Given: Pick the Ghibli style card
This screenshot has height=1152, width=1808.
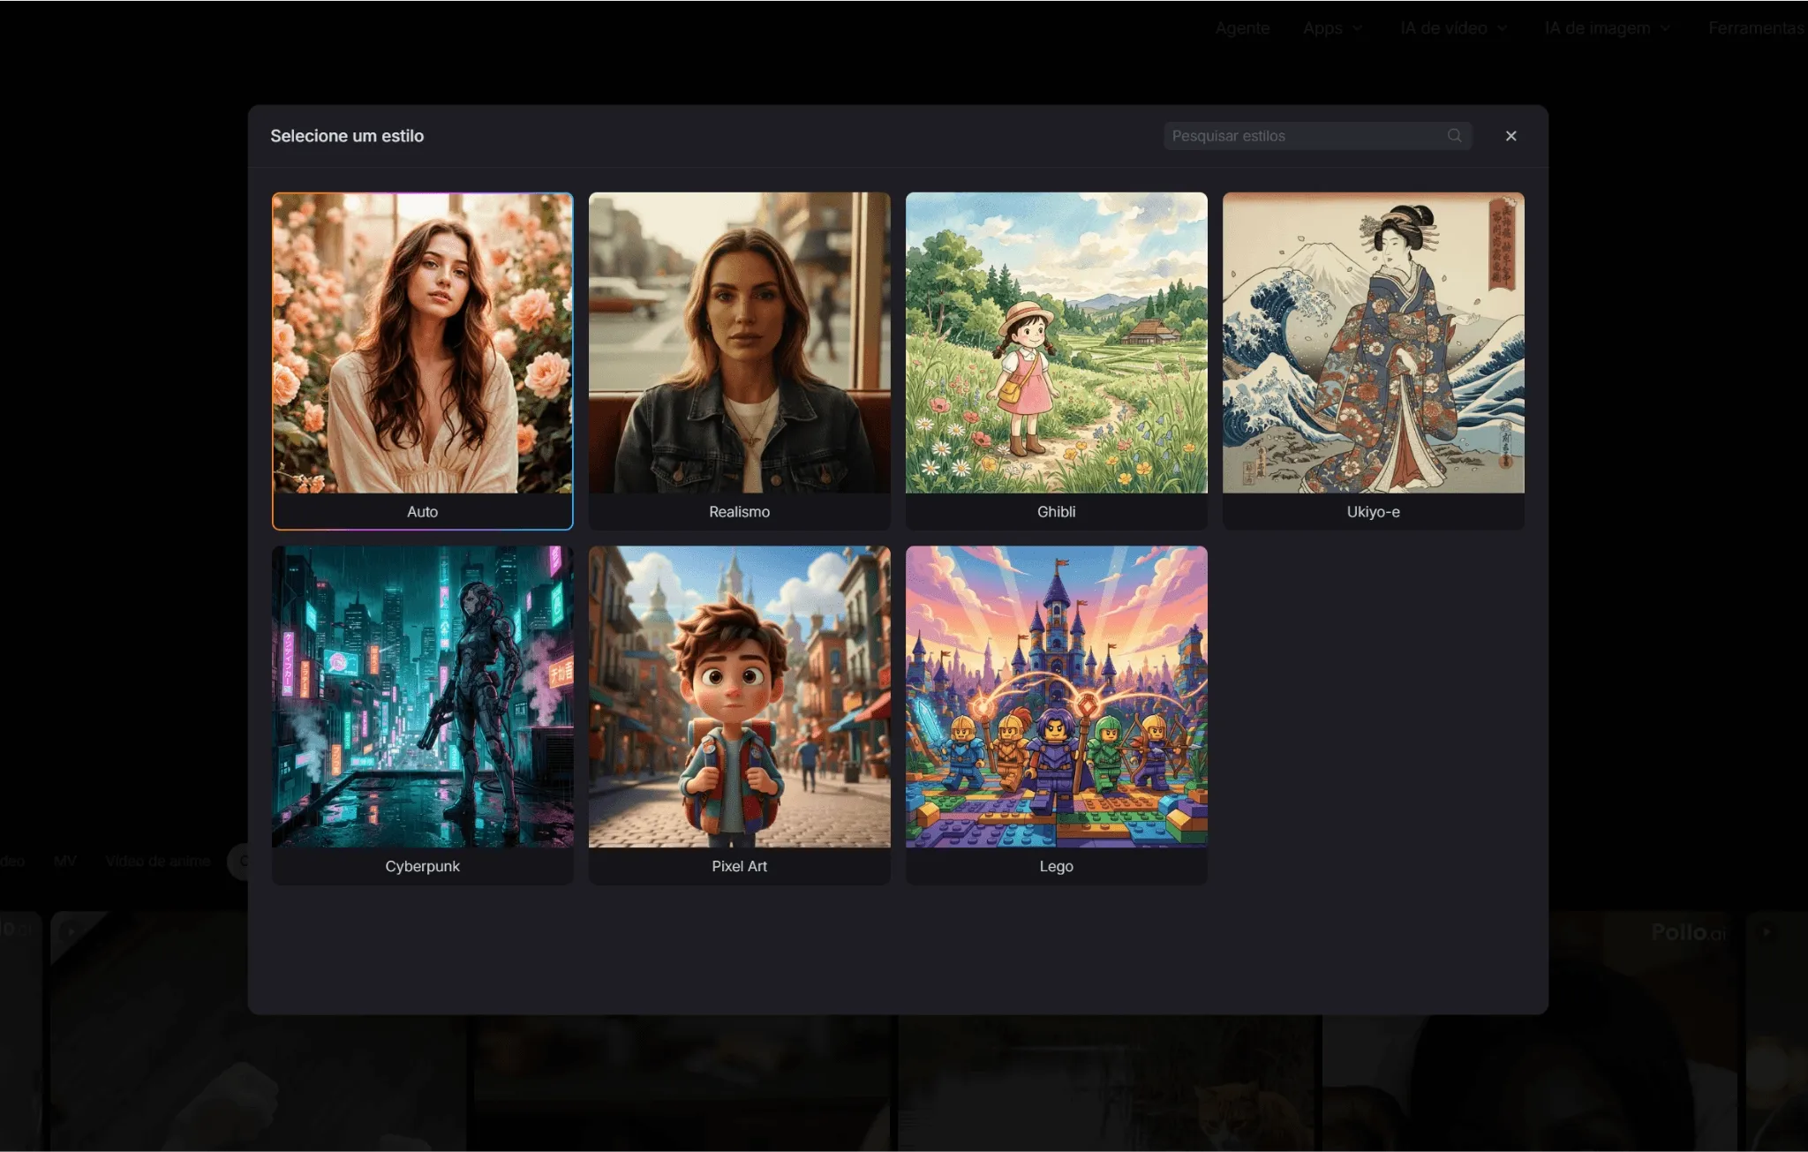Looking at the screenshot, I should (x=1057, y=361).
